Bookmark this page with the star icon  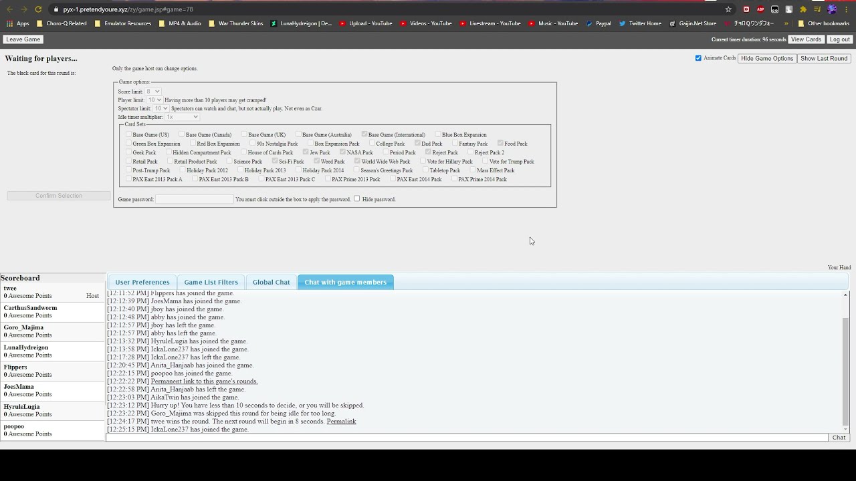[728, 9]
